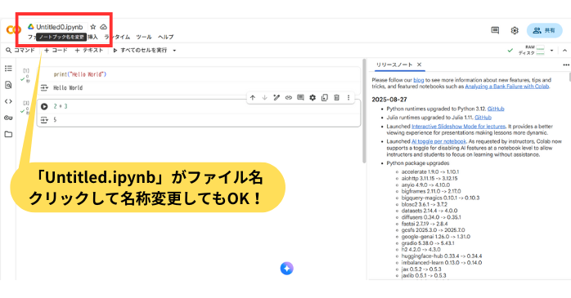The height and width of the screenshot is (298, 571).
Task: Expand the dropdown arrow next to すべてのセルを実行
Action: click(x=174, y=51)
